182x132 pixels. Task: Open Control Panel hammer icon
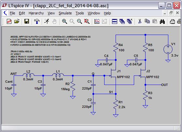(x=37, y=22)
